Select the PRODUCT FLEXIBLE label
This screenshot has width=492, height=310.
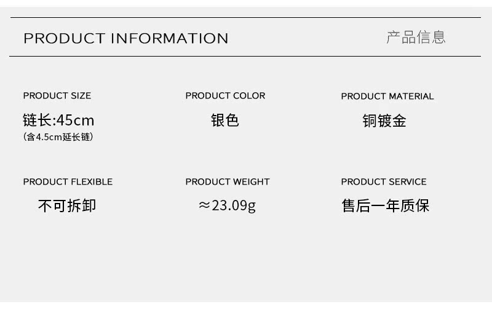[x=68, y=181]
